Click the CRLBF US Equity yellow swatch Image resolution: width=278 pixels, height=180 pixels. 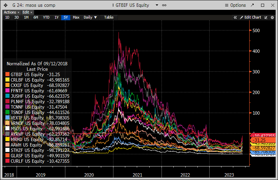click(x=7, y=80)
